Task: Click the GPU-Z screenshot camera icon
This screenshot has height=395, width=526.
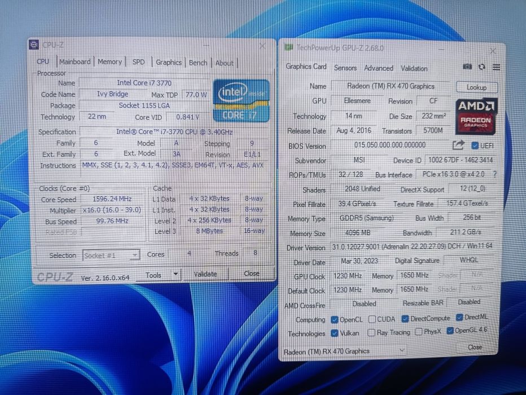Action: tap(467, 67)
